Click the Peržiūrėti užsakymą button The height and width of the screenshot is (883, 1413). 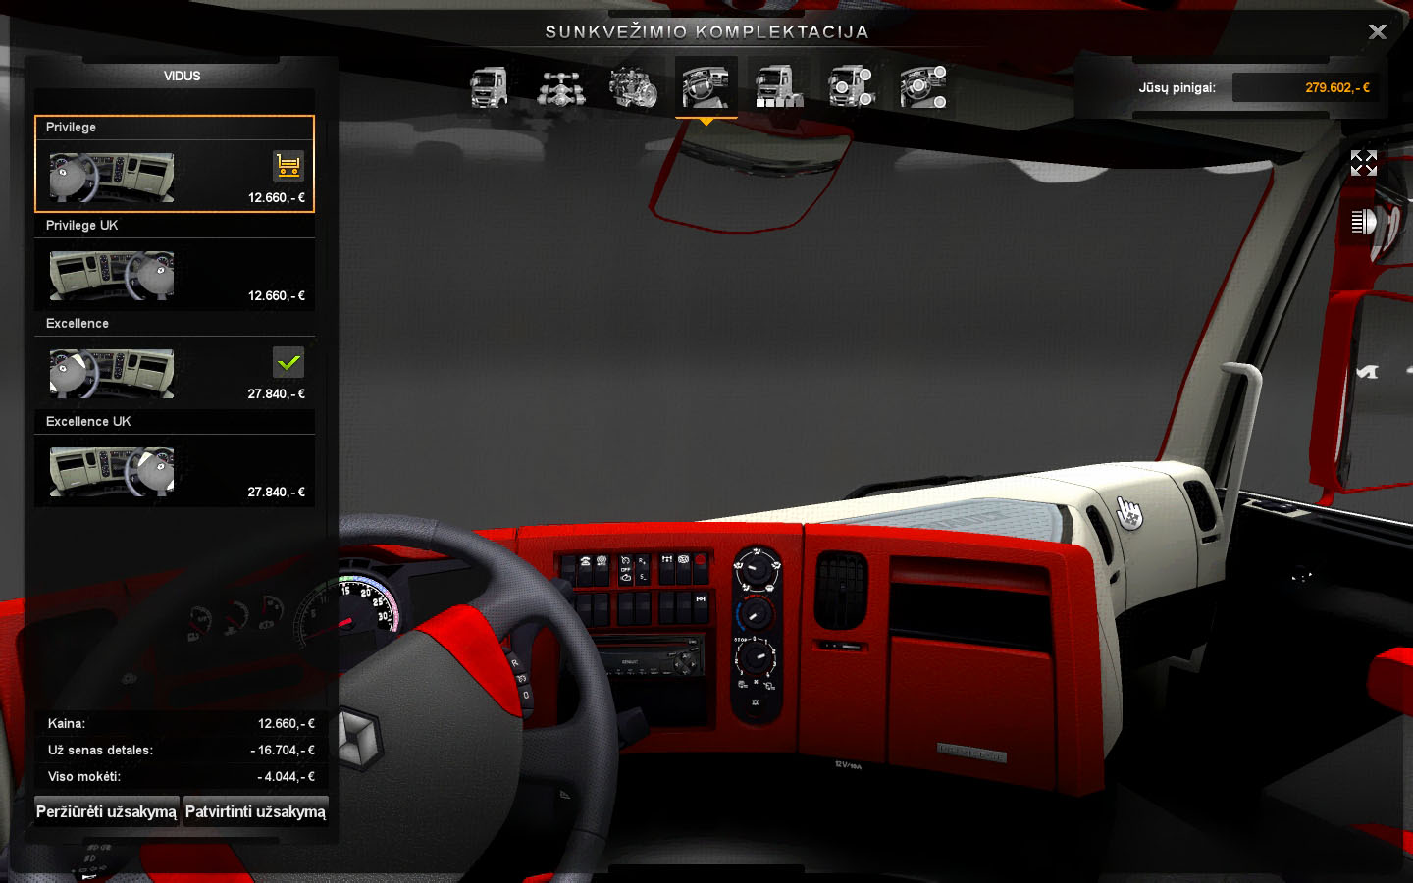[106, 811]
